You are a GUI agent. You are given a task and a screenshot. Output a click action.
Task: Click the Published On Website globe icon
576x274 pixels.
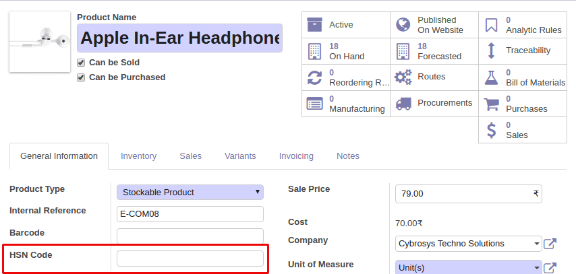click(403, 25)
